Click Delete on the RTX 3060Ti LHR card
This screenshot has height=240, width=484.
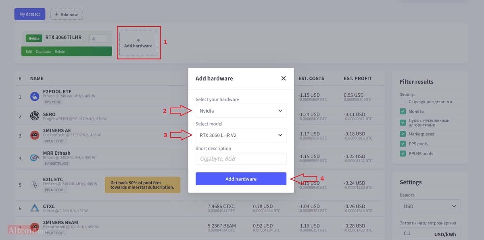(x=60, y=52)
